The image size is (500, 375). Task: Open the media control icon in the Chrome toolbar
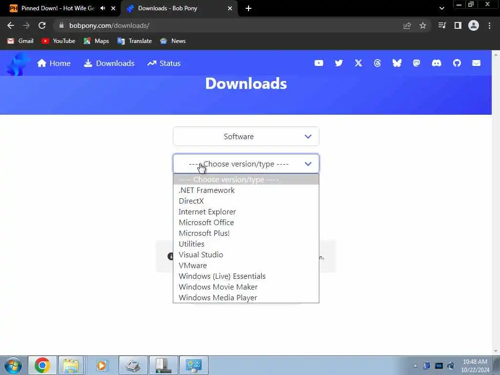pyautogui.click(x=442, y=25)
